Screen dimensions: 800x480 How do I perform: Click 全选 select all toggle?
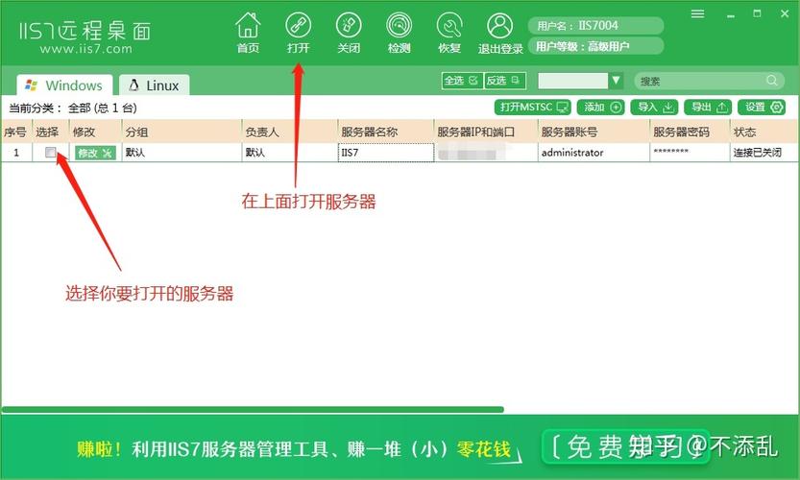pyautogui.click(x=462, y=81)
